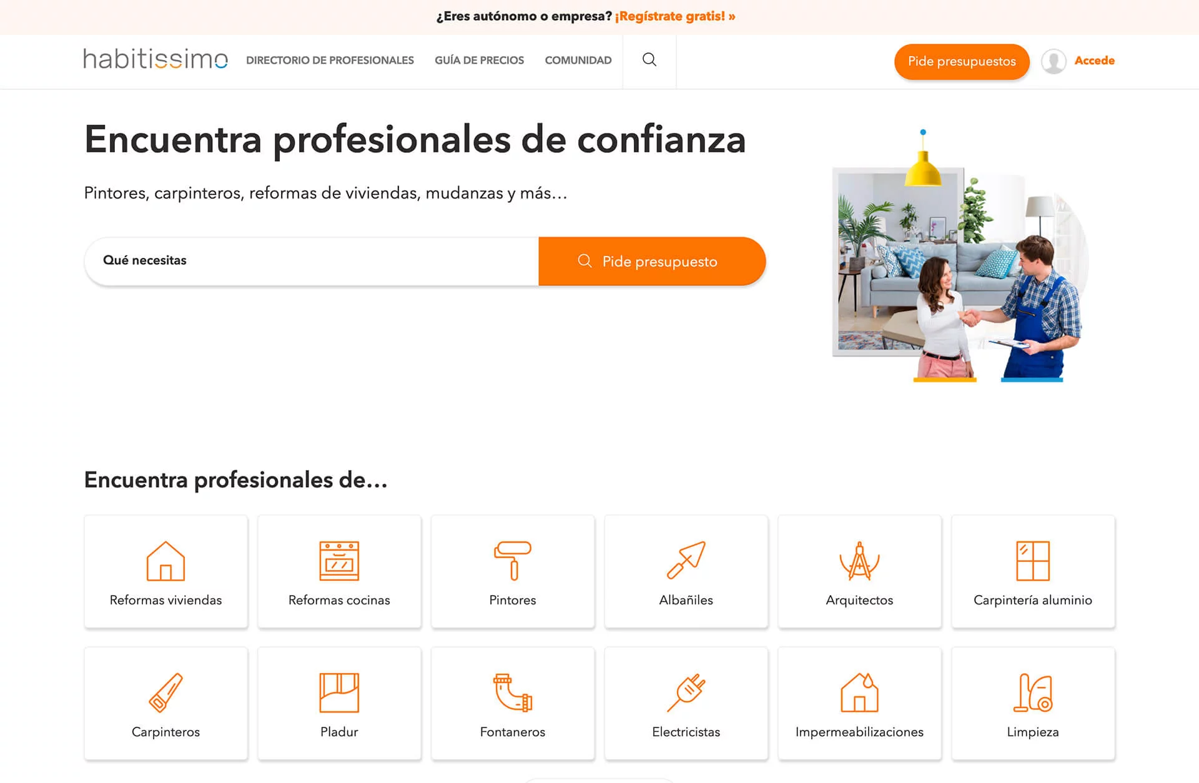Click the magnifying glass search icon in header
The width and height of the screenshot is (1199, 783).
pos(649,60)
